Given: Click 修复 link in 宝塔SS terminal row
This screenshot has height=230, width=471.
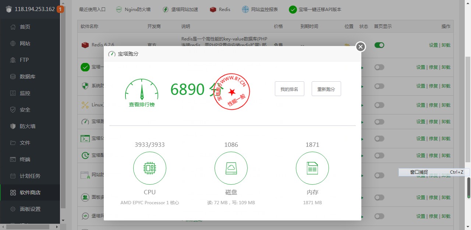Looking at the screenshot, I should [433, 138].
